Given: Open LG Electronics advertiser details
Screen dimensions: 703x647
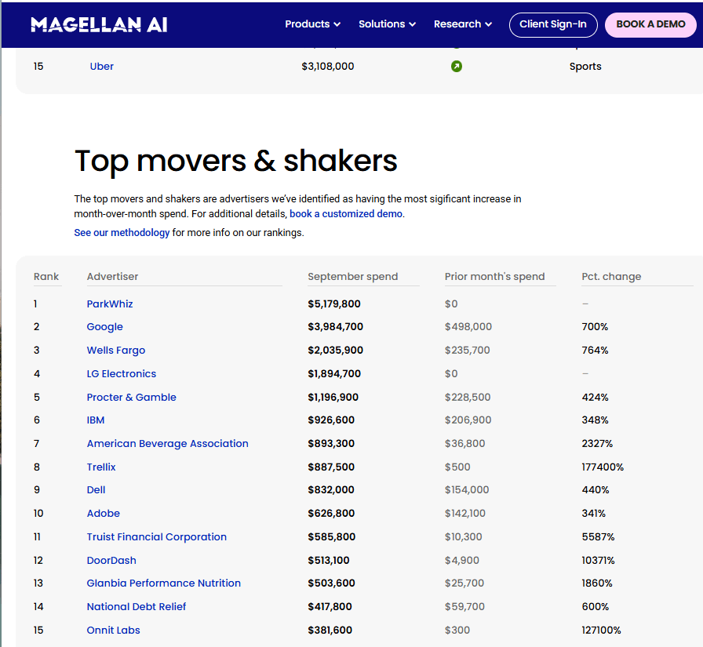Looking at the screenshot, I should point(122,374).
